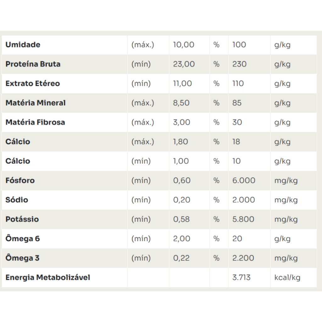Select the Ômega 3 label

pos(23,258)
